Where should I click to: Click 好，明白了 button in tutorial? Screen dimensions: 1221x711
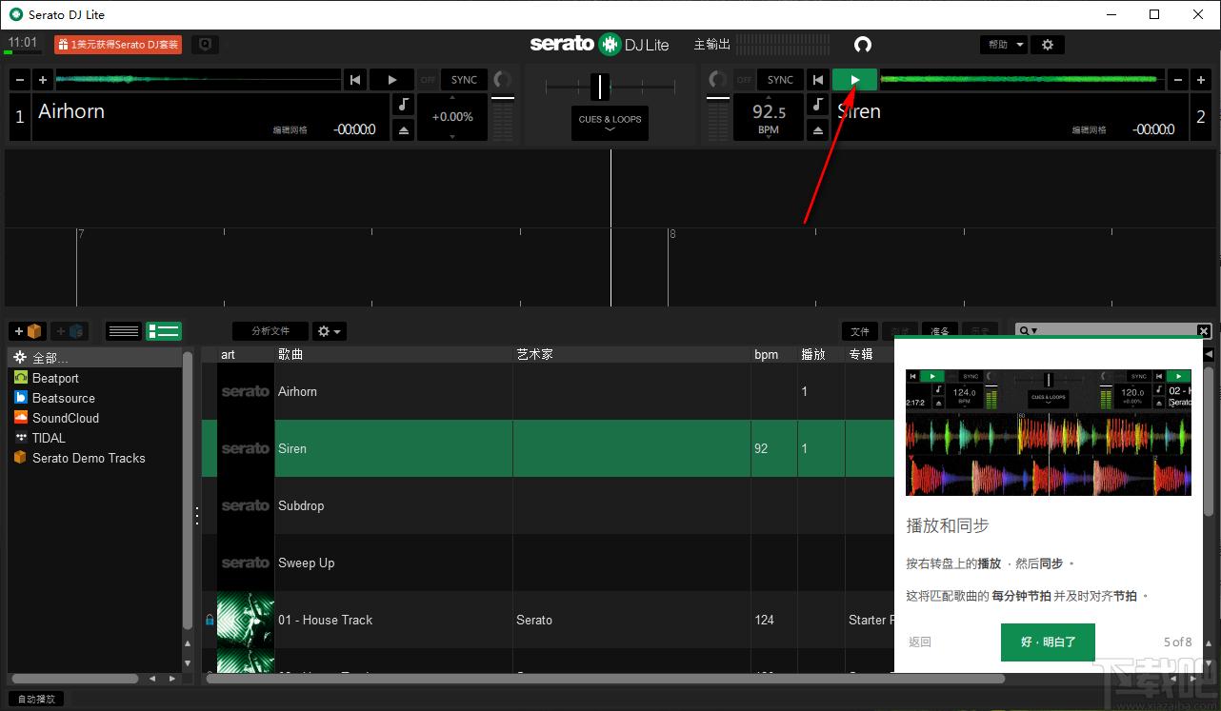(1048, 642)
